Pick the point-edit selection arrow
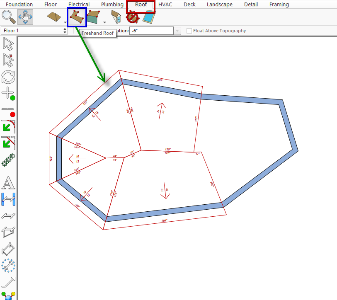 coord(8,60)
